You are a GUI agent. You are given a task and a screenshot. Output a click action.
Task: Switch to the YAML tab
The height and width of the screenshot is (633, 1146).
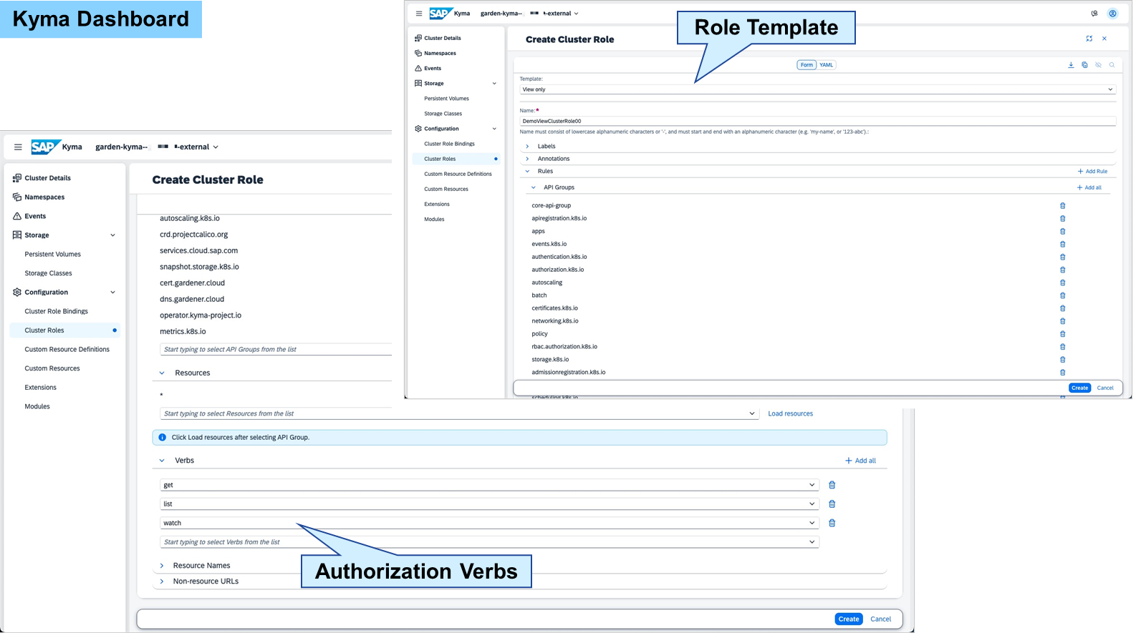click(827, 65)
